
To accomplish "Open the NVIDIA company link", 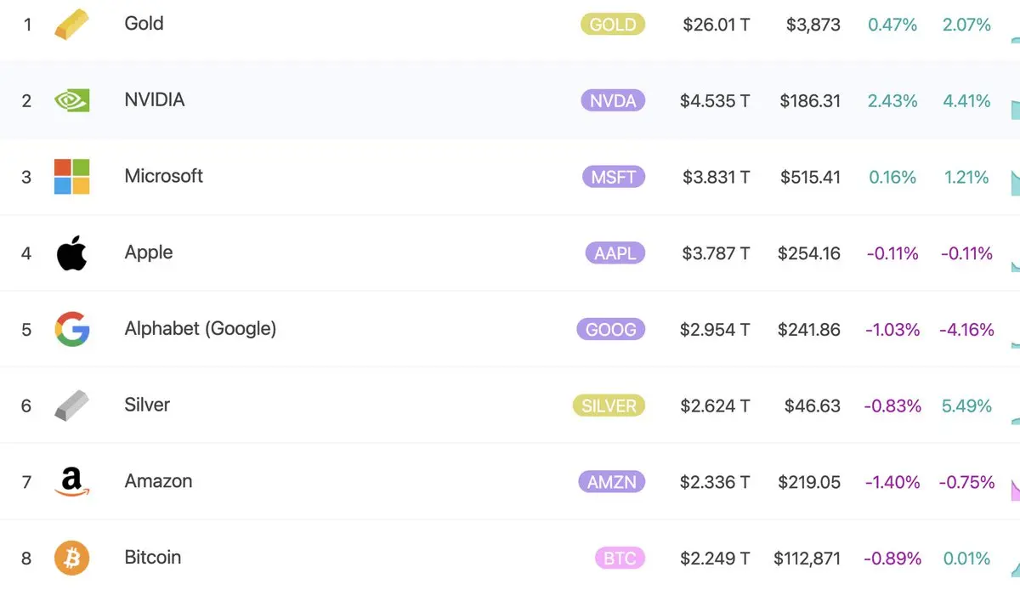I will [x=154, y=99].
